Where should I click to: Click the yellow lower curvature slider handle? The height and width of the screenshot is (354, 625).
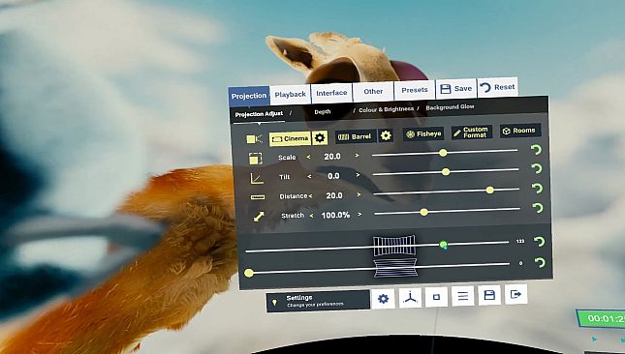pyautogui.click(x=249, y=273)
